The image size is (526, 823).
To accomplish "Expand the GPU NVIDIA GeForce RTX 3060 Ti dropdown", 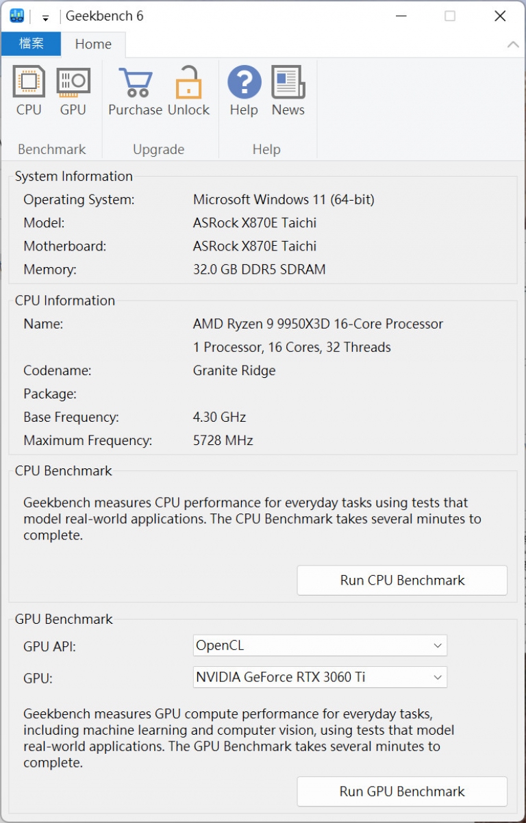I will pyautogui.click(x=320, y=677).
